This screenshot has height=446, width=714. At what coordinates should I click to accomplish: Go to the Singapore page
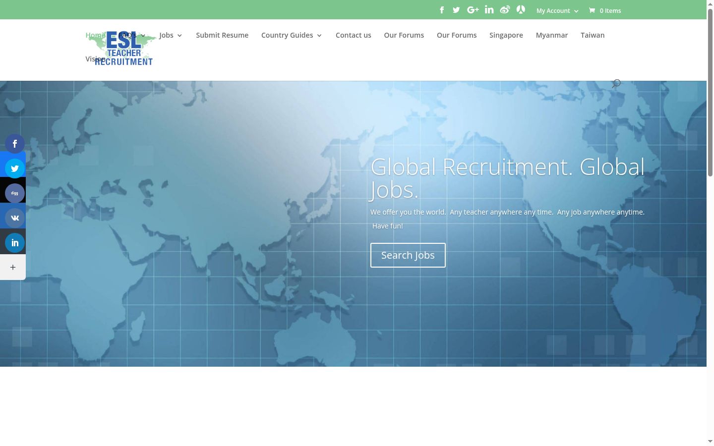(506, 35)
